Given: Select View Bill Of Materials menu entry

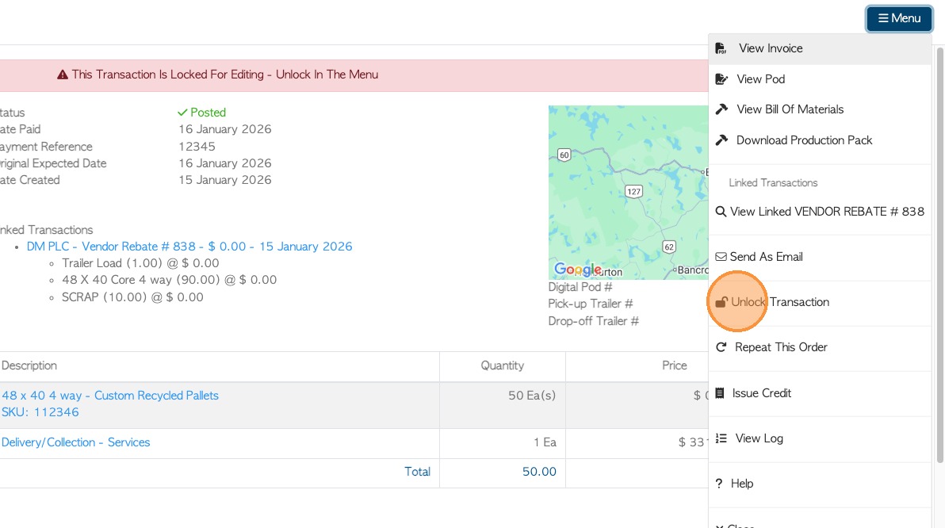Looking at the screenshot, I should pyautogui.click(x=790, y=109).
